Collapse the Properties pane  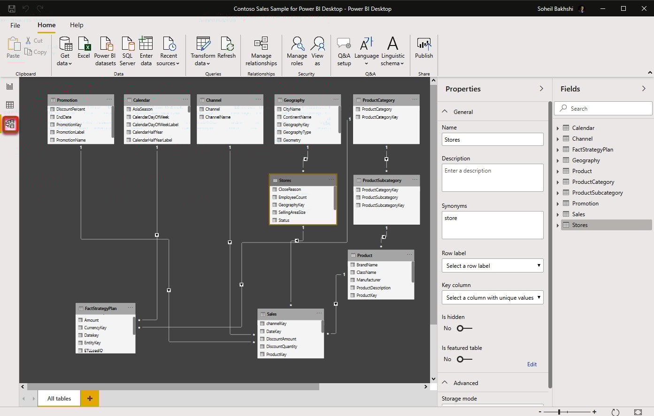tap(541, 89)
